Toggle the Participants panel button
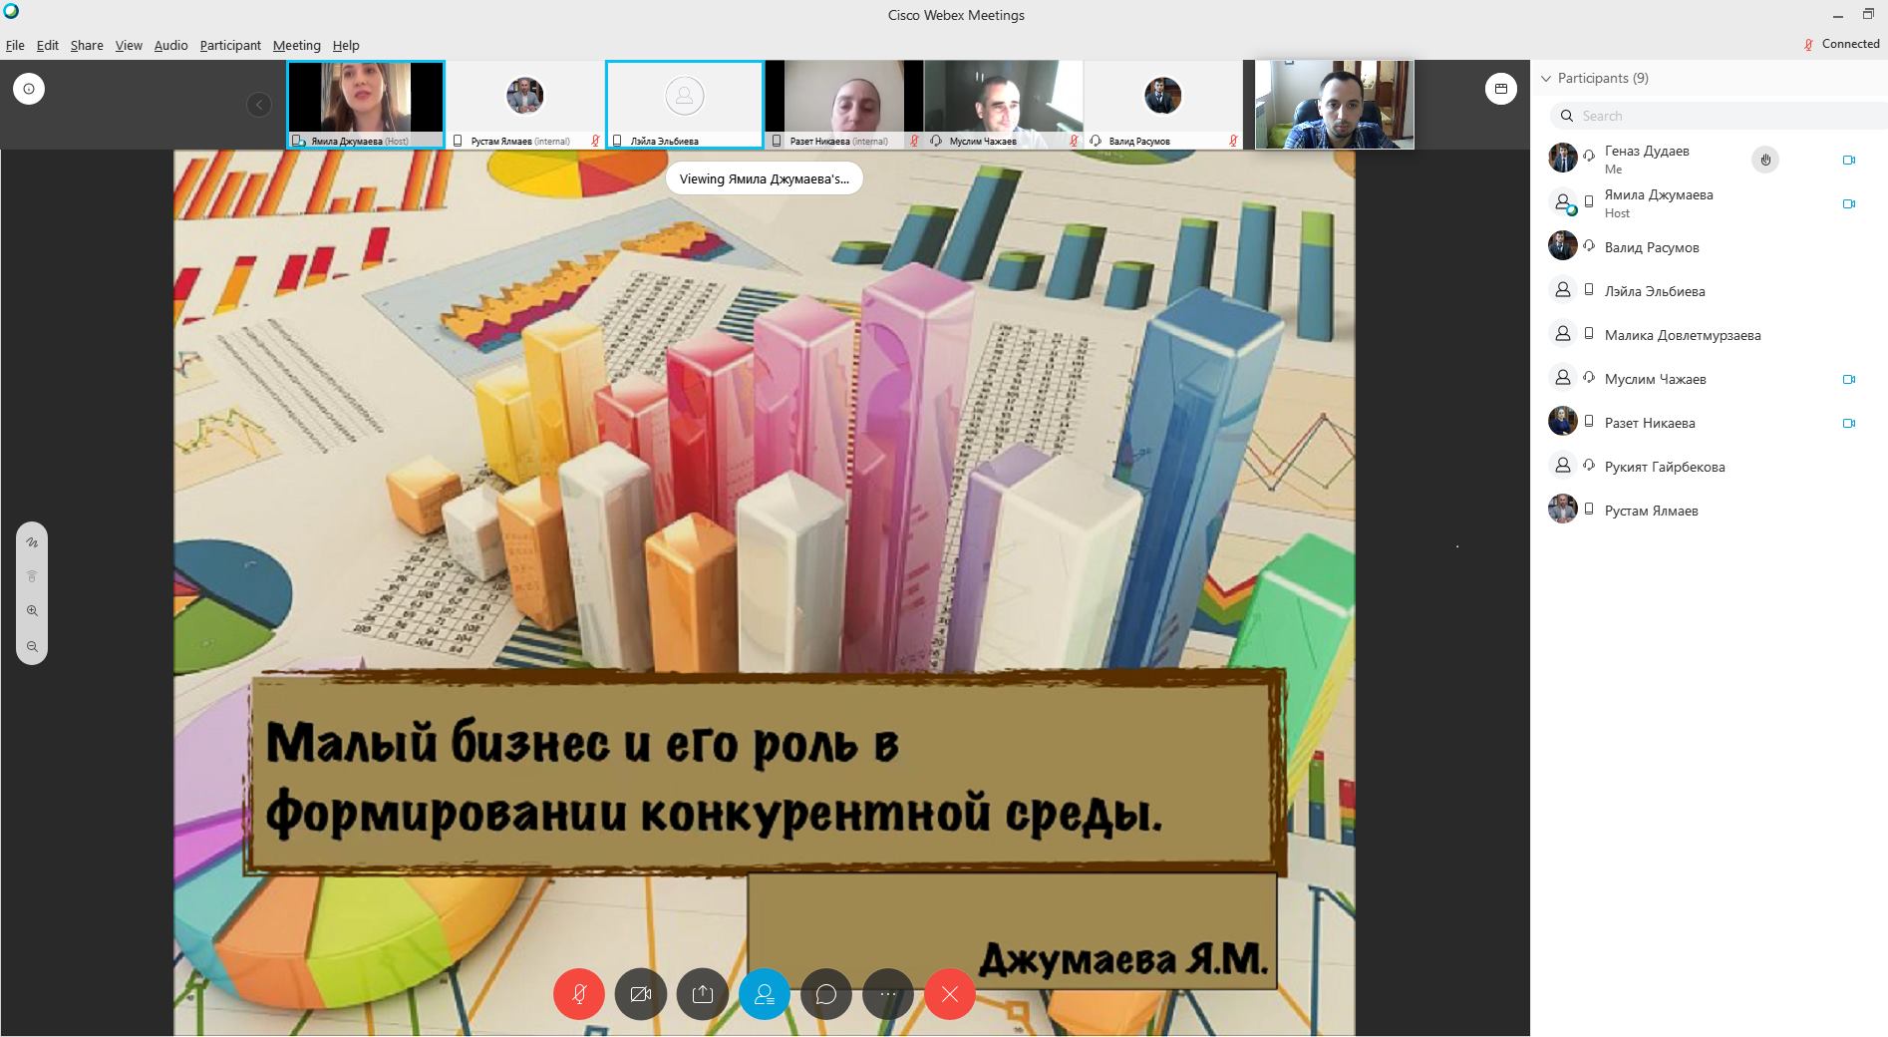 coord(765,994)
